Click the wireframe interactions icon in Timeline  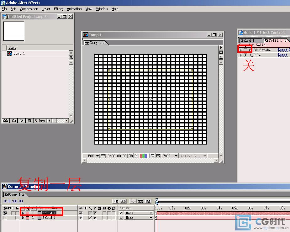(116, 201)
